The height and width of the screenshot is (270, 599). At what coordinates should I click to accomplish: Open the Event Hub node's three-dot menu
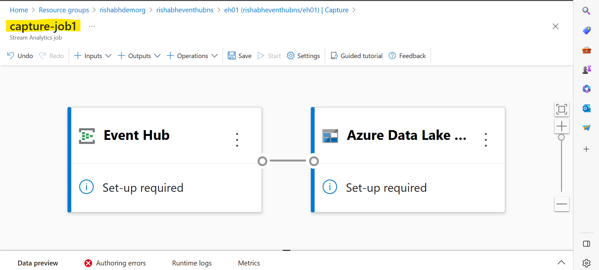tap(237, 140)
